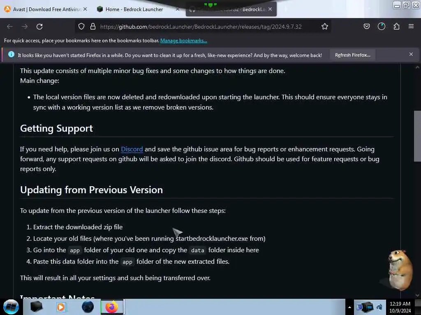The height and width of the screenshot is (315, 421).
Task: Dismiss the Firefox refresh notification bar
Action: [411, 55]
